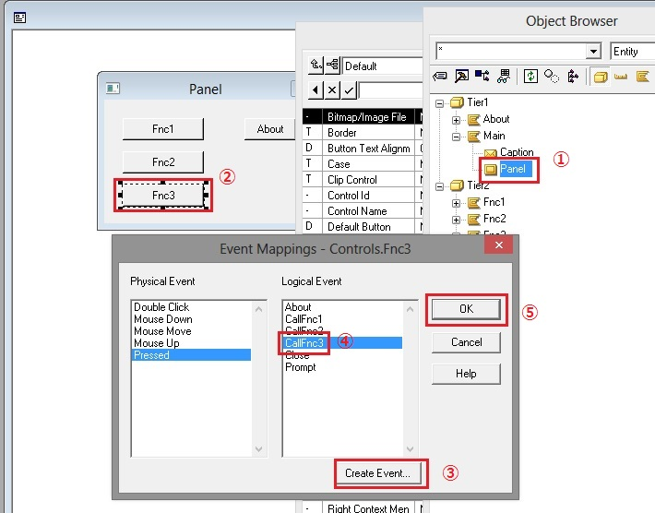Click the tree structure icon beside Default
This screenshot has height=513, width=655.
[332, 66]
